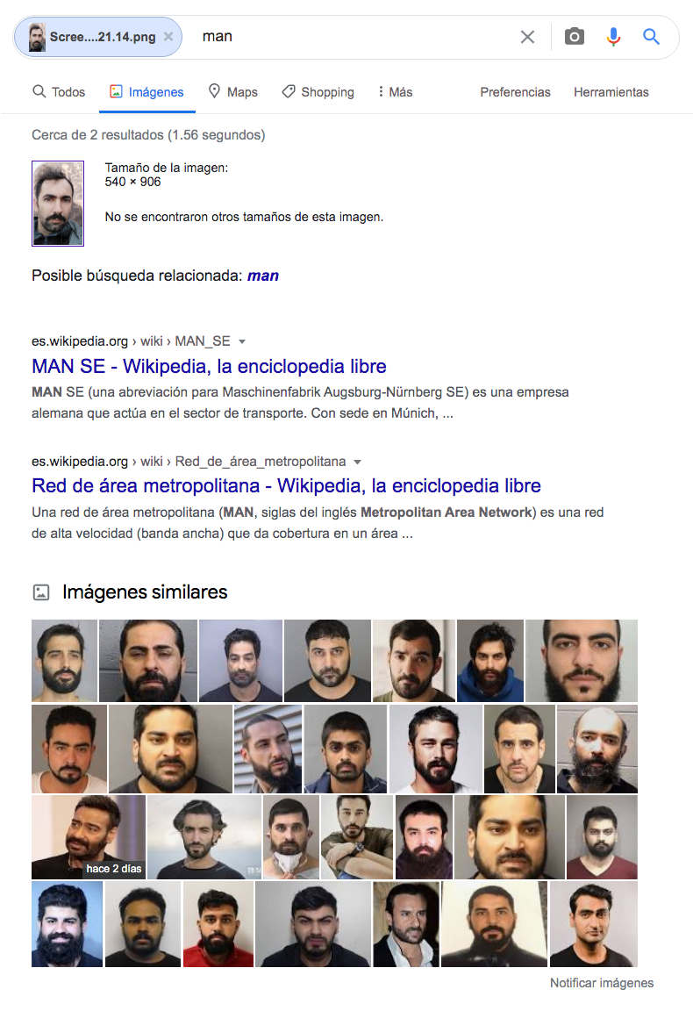Click the camera search-by-image icon
The image size is (693, 1011).
[574, 37]
